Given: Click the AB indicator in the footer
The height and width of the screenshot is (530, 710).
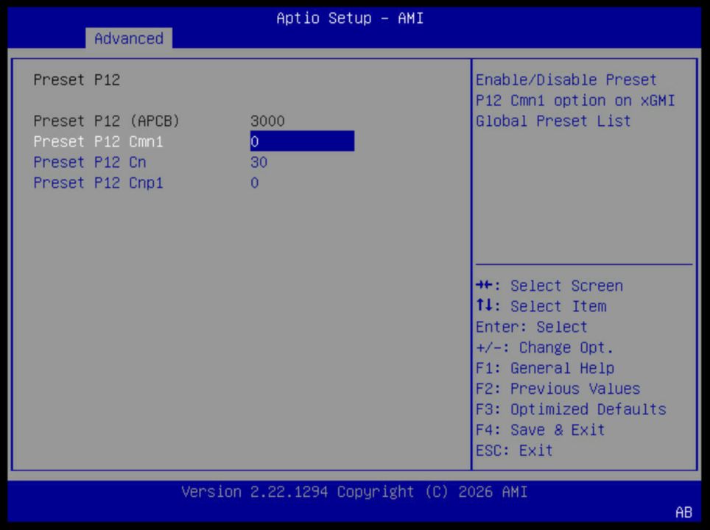Looking at the screenshot, I should (683, 512).
